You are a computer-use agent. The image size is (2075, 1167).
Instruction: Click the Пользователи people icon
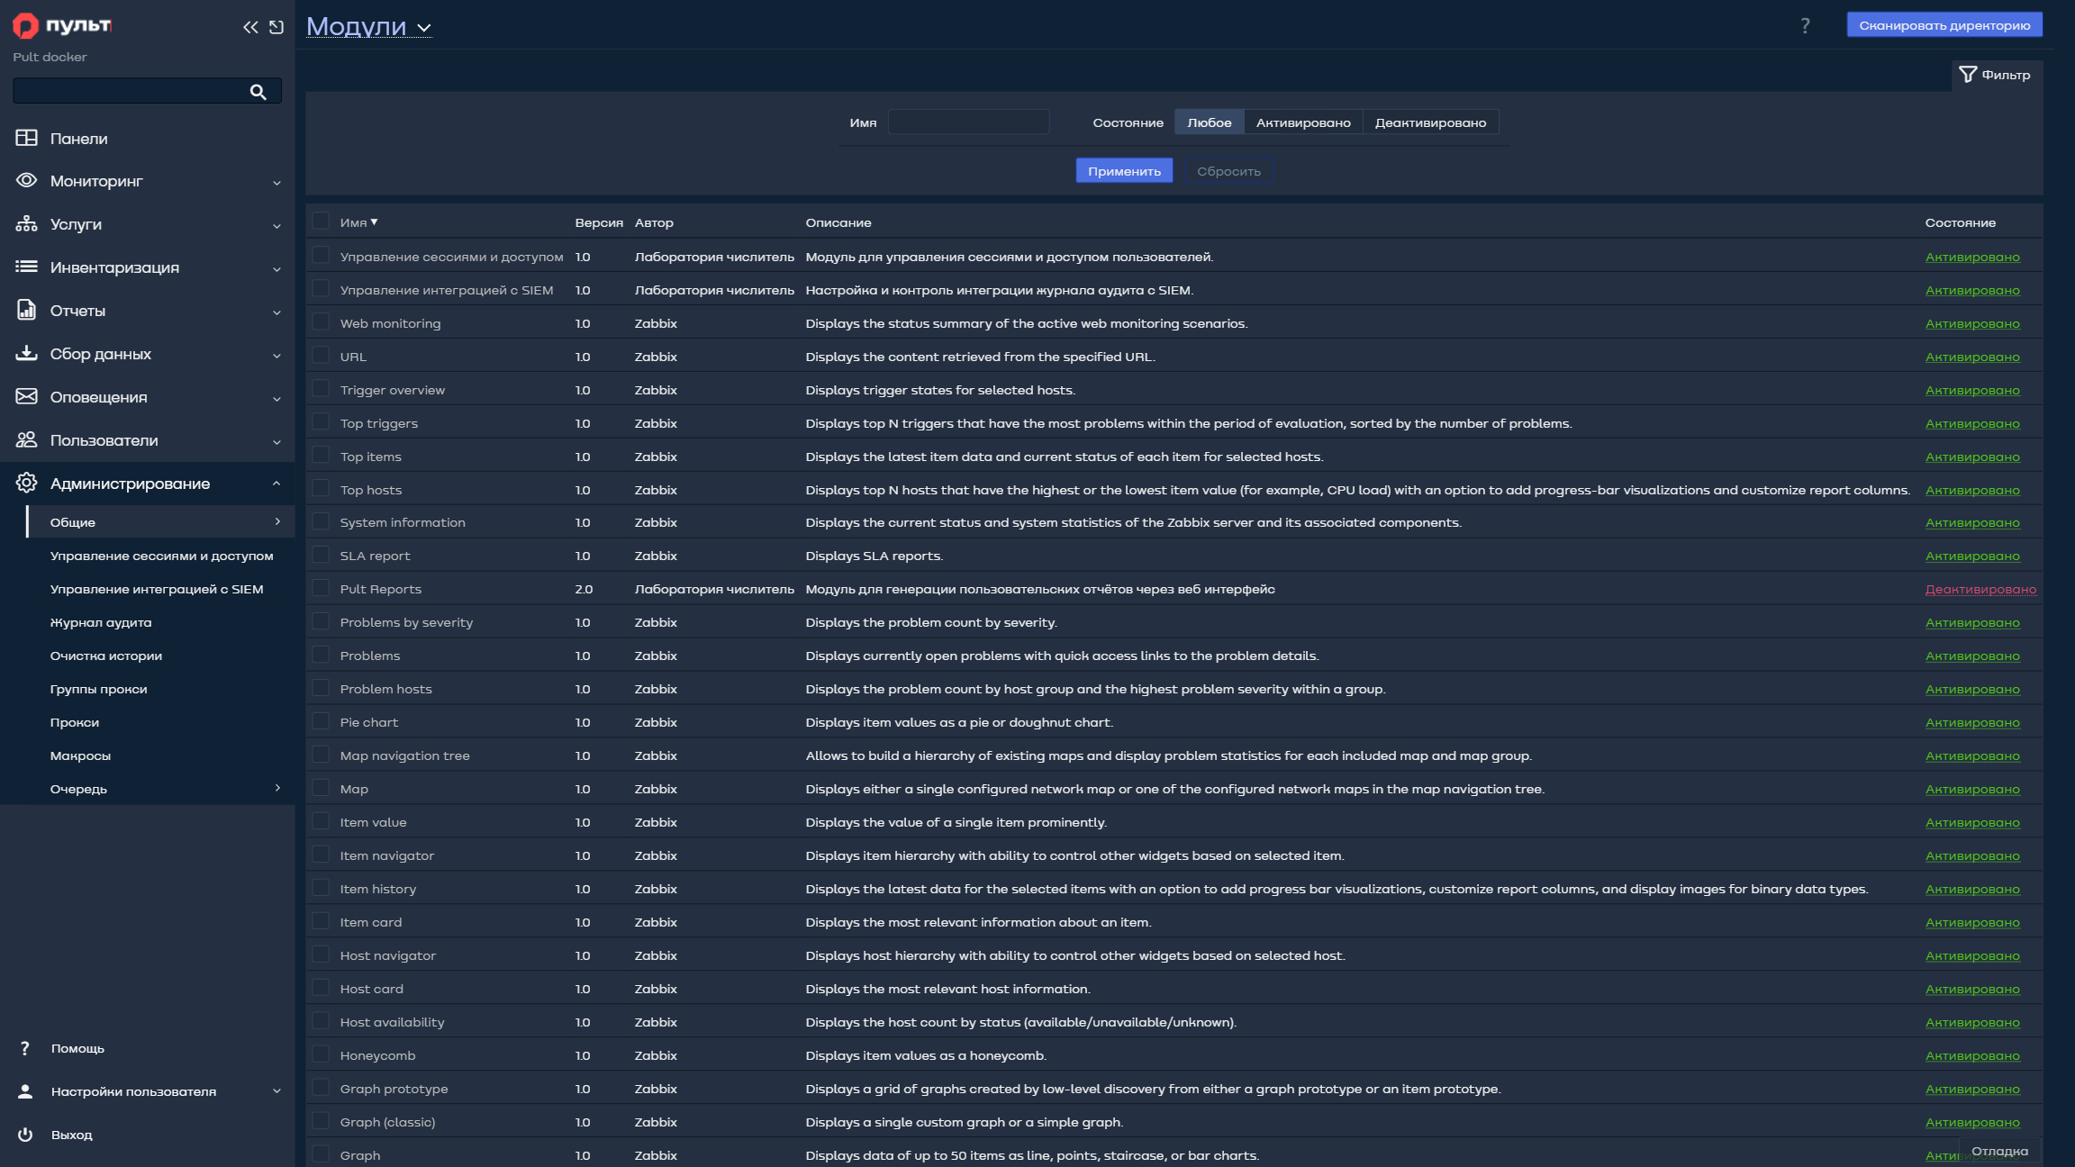[27, 439]
